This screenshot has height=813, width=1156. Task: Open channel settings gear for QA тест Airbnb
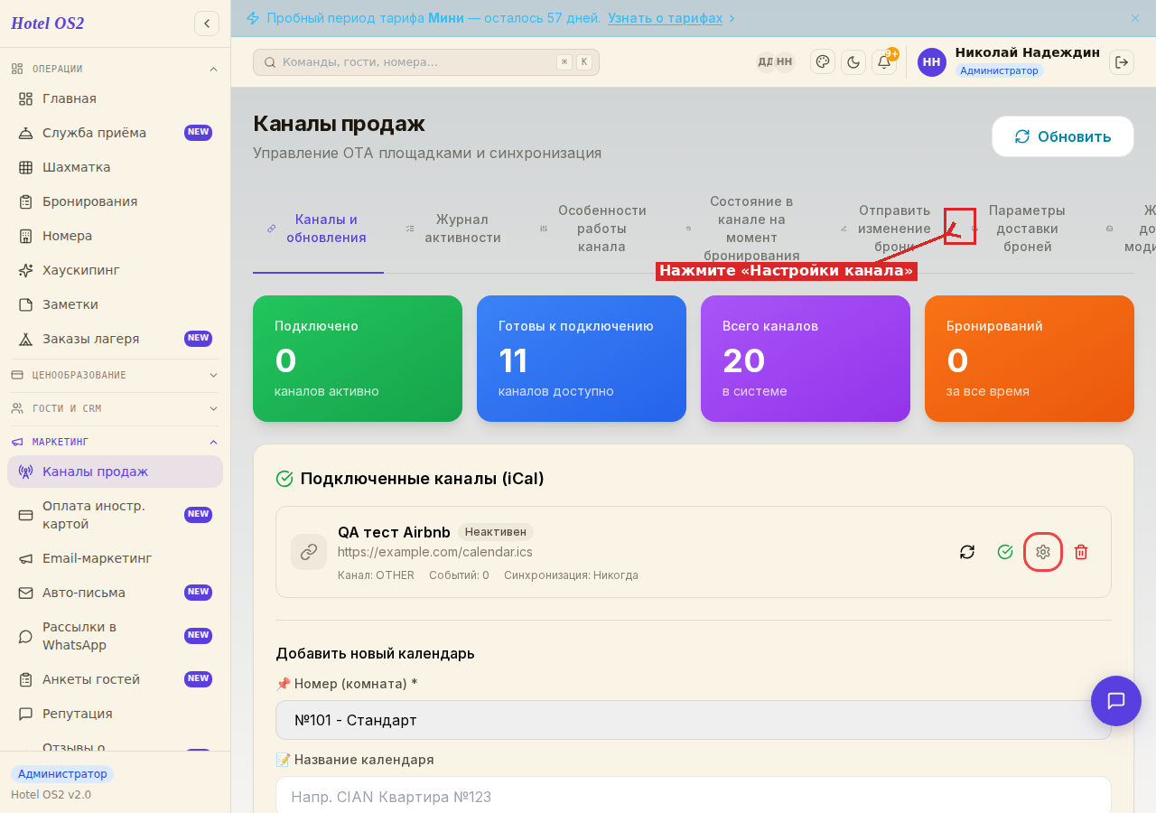[x=1043, y=552]
